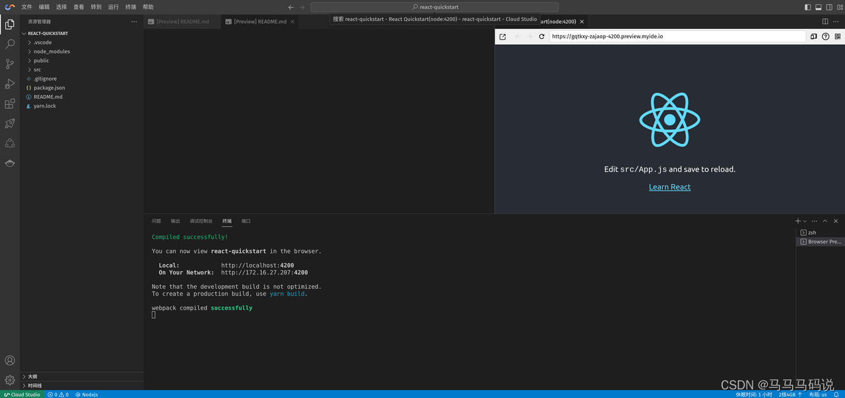Go back with the title bar arrow

[x=291, y=7]
